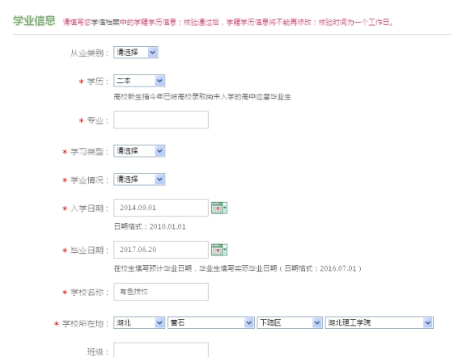
Task: Focus the 入学日期 date field
Action: [x=161, y=208]
